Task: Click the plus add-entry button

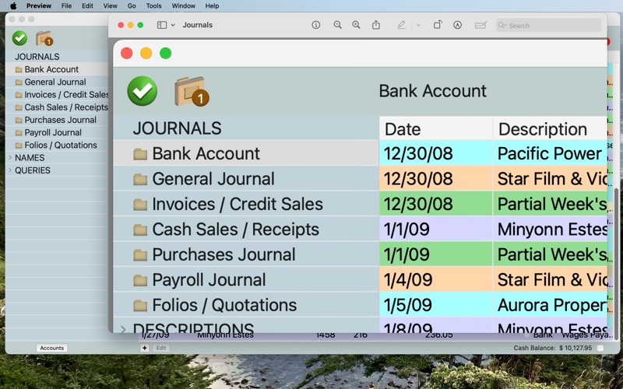Action: click(145, 348)
